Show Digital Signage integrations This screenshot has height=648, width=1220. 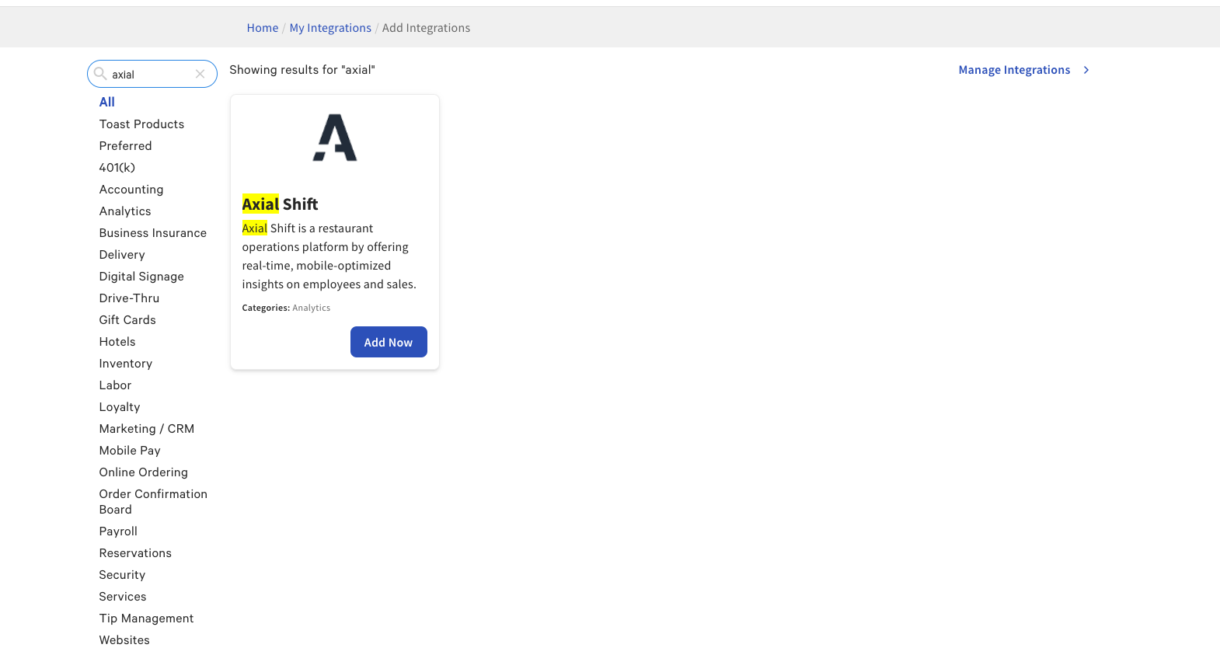click(141, 277)
